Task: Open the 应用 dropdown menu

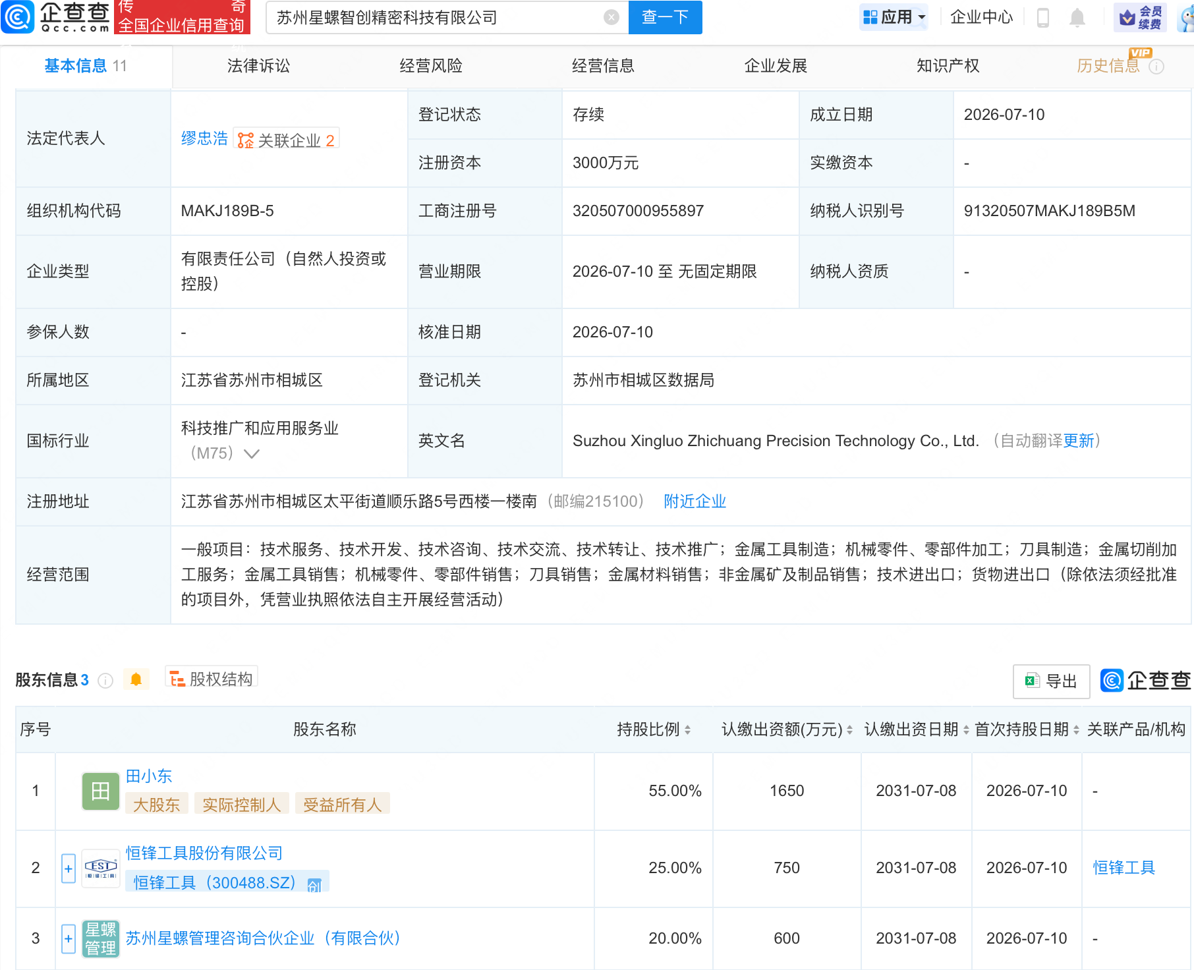Action: tap(894, 17)
